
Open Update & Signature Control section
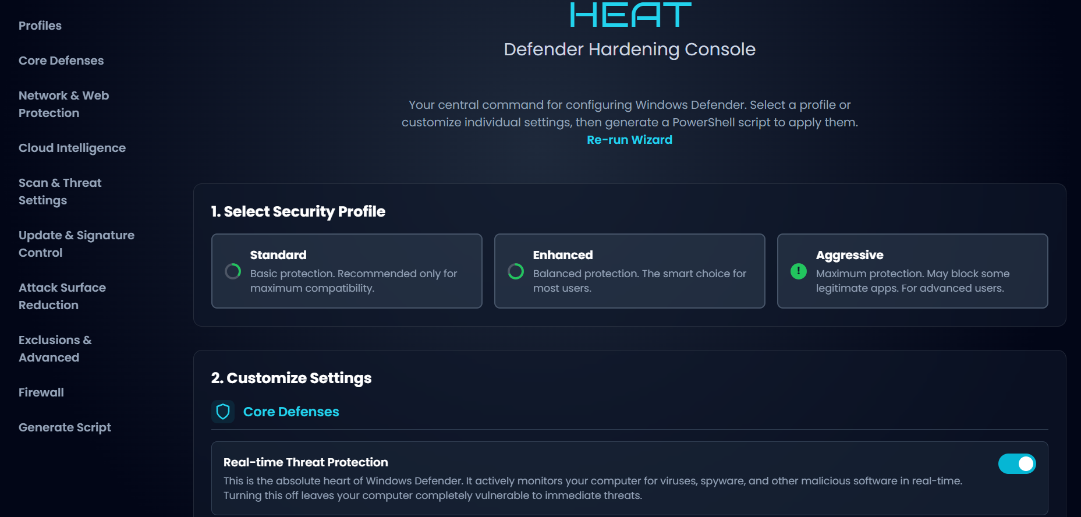click(x=76, y=244)
